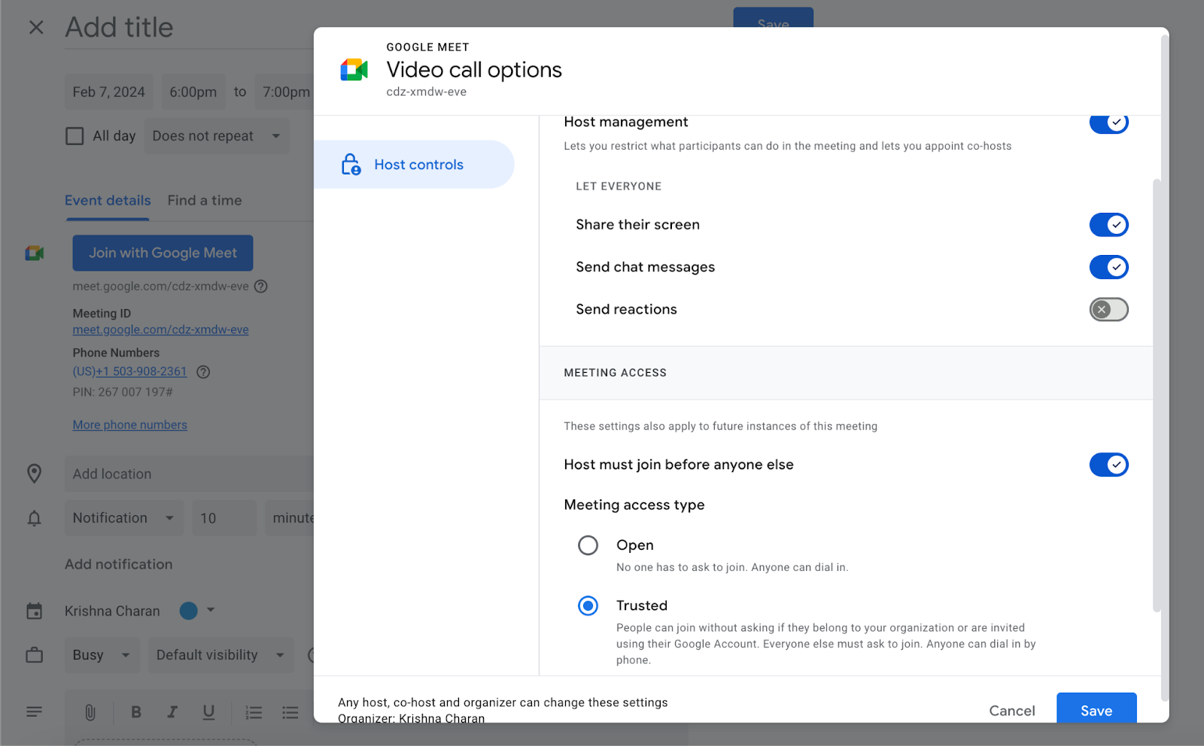
Task: Disable Send chat messages toggle
Action: (1108, 267)
